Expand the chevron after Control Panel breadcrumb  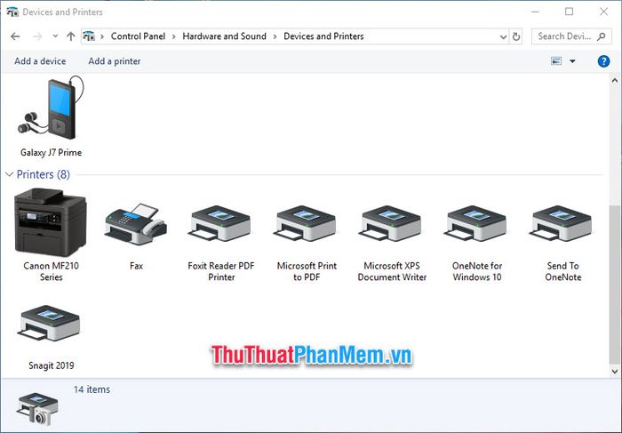coord(174,36)
